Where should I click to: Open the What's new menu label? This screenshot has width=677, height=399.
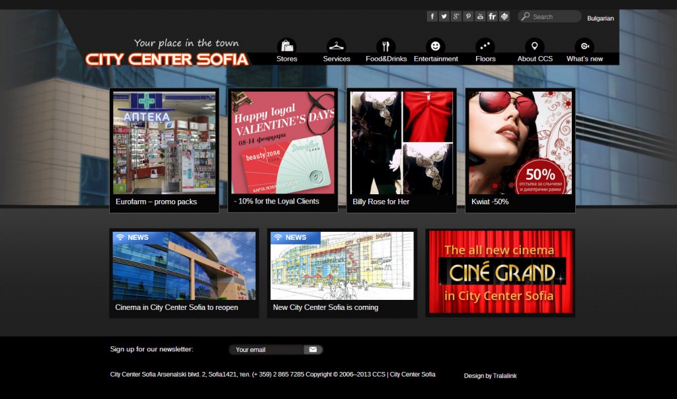(x=584, y=59)
